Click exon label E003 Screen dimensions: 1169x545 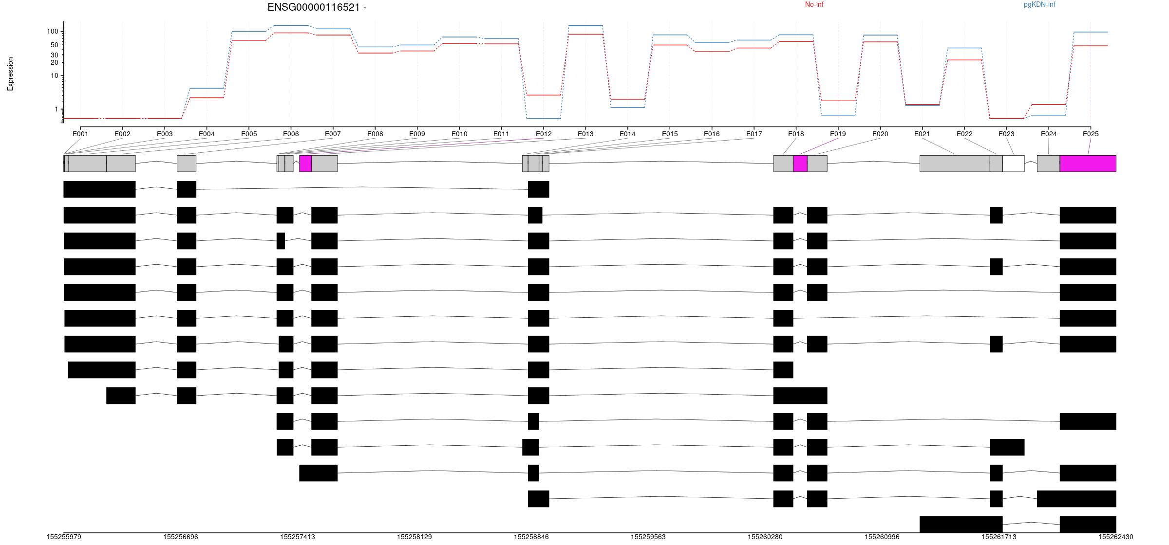pyautogui.click(x=165, y=134)
